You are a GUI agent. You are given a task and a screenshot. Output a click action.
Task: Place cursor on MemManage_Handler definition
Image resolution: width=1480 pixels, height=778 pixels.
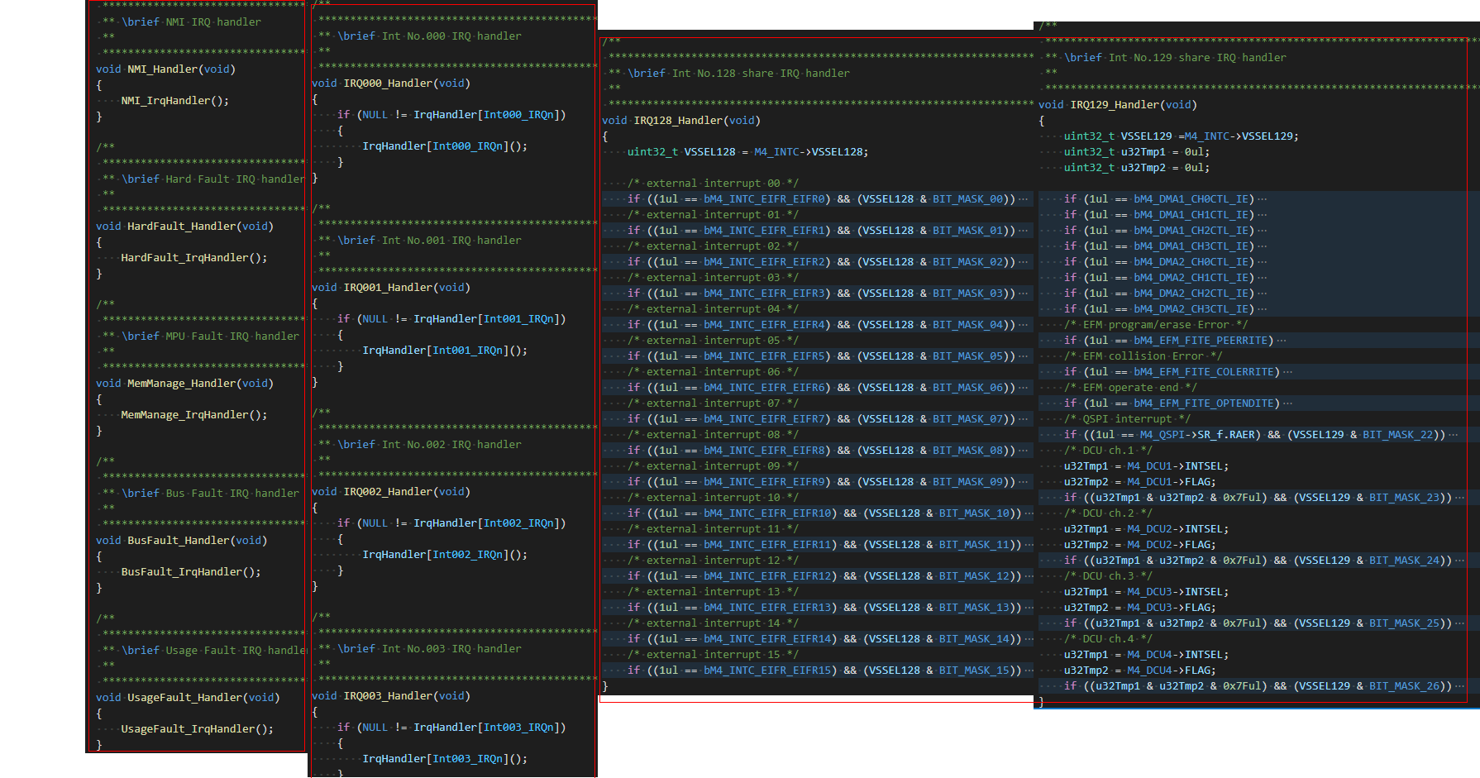(x=184, y=384)
